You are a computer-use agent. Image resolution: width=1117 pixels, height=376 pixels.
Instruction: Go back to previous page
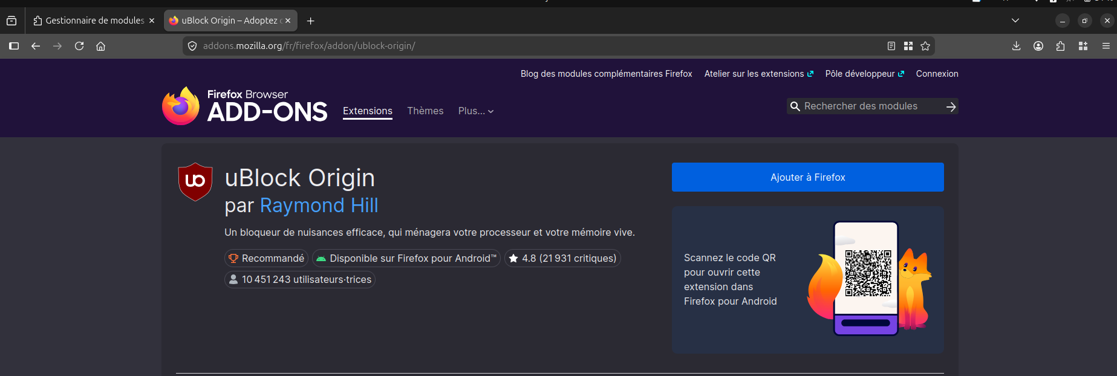(x=36, y=46)
